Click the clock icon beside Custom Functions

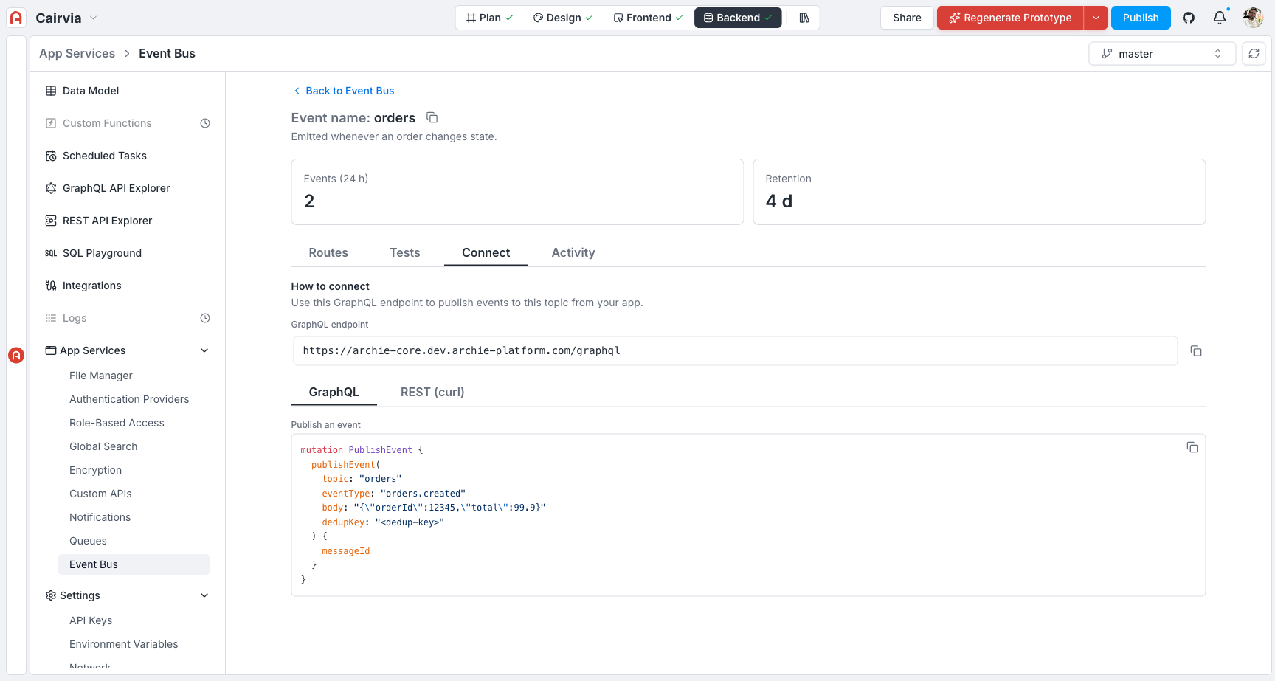[x=205, y=123]
